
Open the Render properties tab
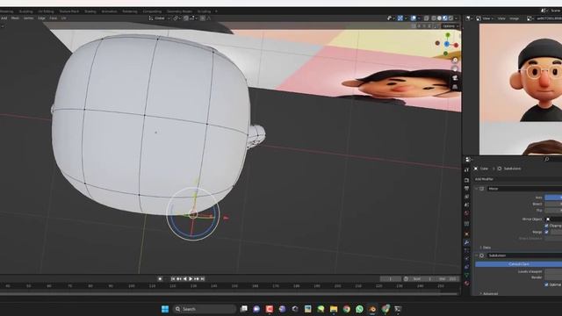(466, 180)
